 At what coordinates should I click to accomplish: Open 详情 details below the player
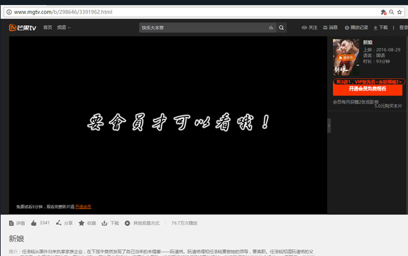[x=17, y=223]
